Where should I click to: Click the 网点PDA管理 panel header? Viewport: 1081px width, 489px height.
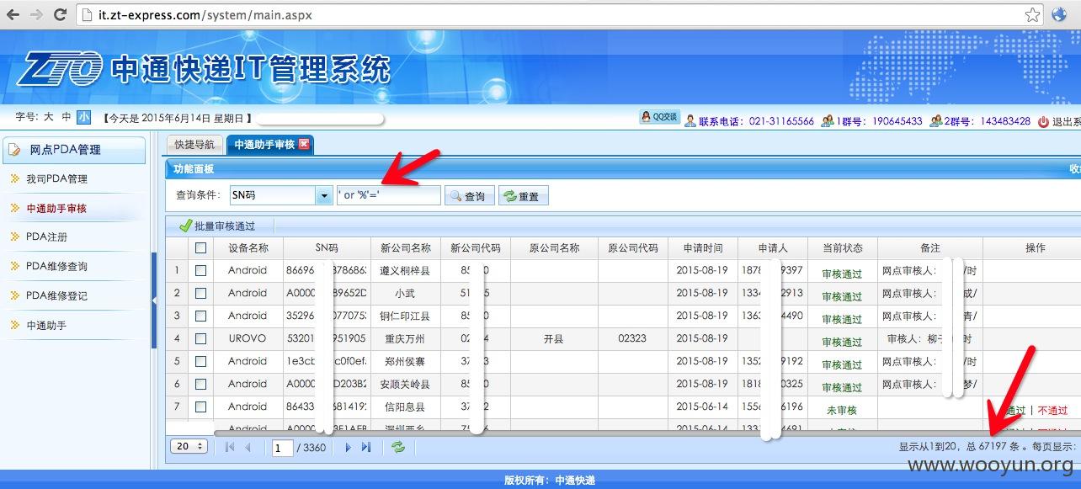[x=74, y=150]
